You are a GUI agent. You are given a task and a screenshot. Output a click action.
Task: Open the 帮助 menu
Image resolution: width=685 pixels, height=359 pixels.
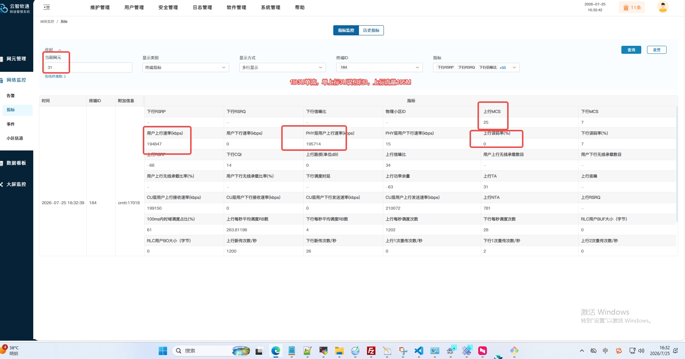(300, 7)
